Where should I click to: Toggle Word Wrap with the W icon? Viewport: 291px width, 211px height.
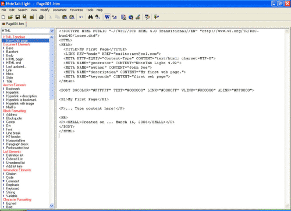pos(107,17)
